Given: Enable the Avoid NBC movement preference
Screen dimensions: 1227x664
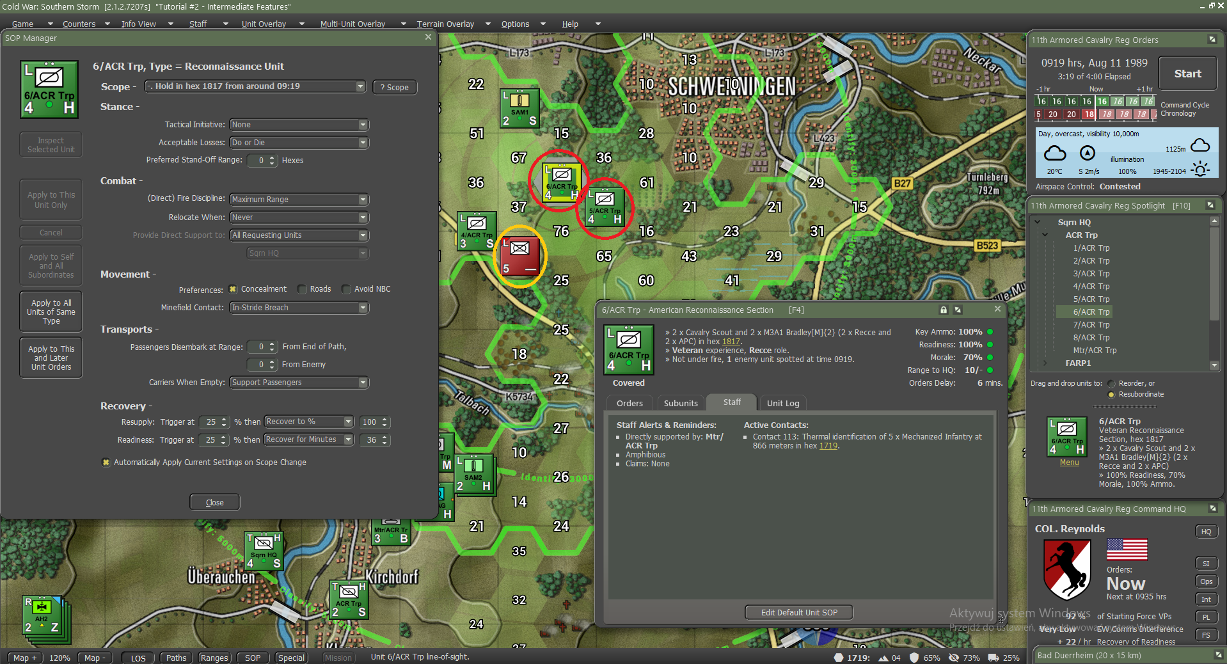Looking at the screenshot, I should click(346, 289).
